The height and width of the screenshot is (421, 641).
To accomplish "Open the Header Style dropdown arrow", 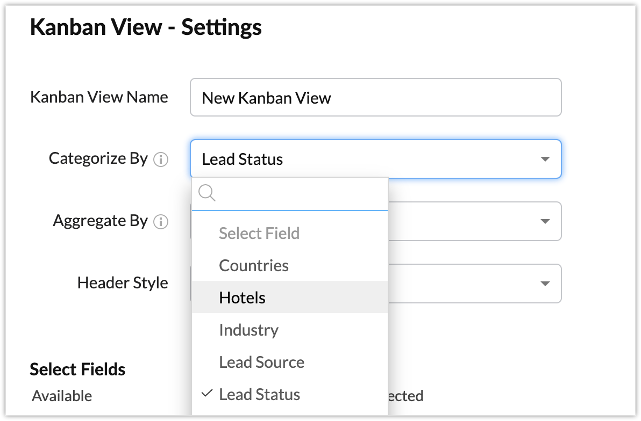I will point(545,284).
